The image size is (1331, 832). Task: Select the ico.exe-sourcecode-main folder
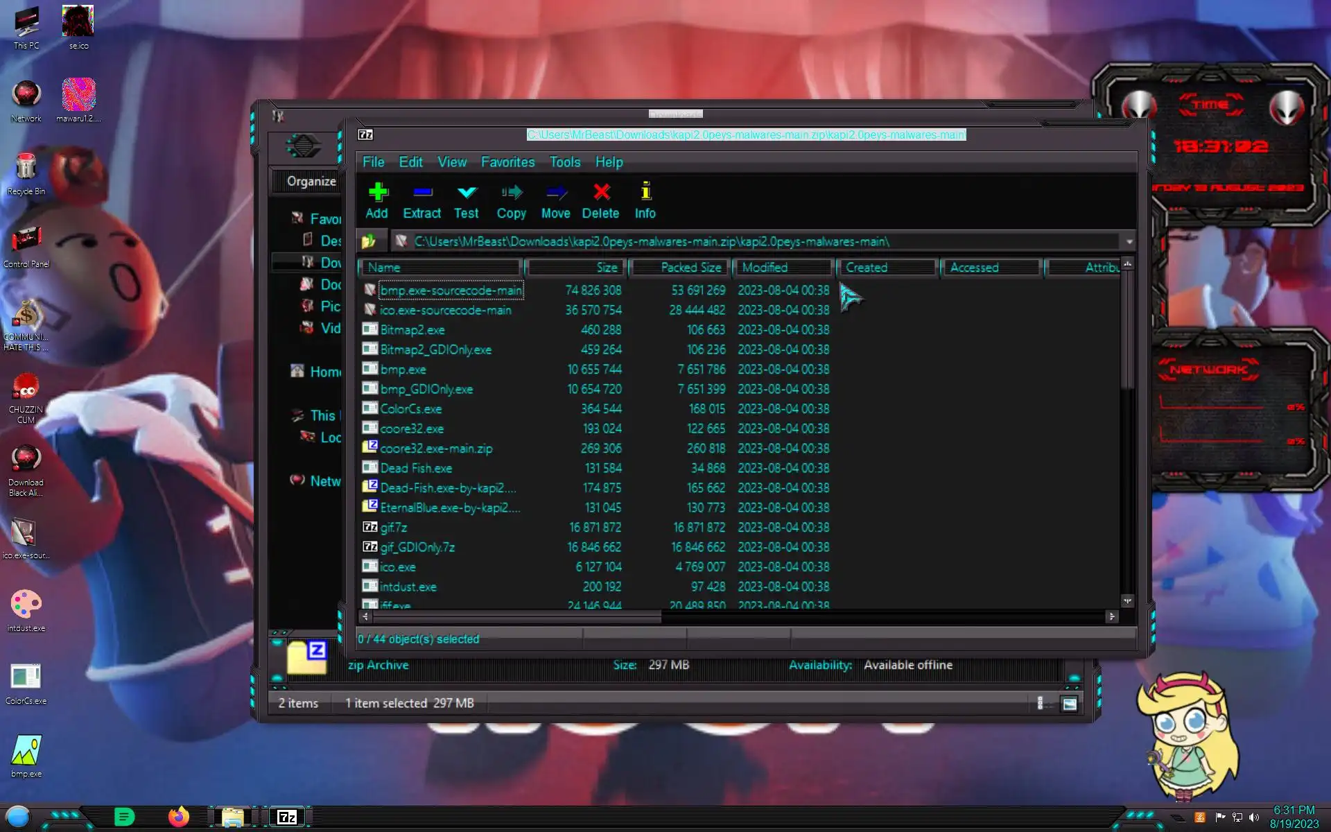point(445,311)
